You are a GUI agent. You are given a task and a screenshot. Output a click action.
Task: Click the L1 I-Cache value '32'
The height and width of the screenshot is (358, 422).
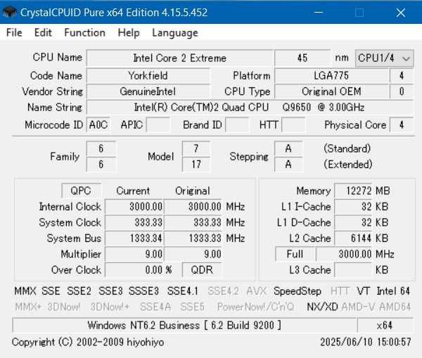353,207
